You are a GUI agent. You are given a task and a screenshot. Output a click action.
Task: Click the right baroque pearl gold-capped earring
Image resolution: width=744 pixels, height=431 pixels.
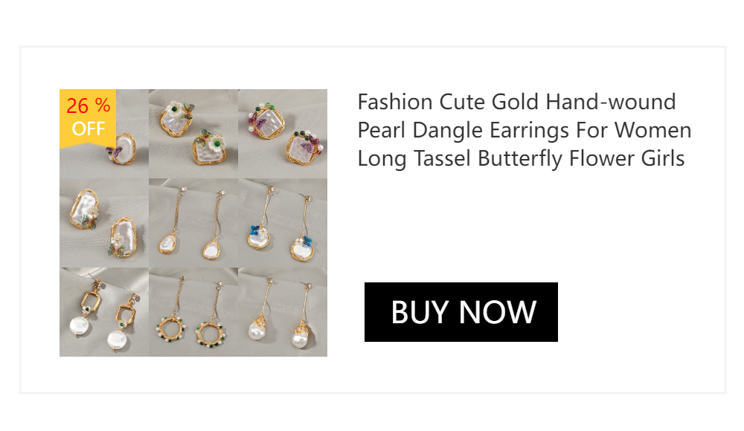click(x=301, y=334)
